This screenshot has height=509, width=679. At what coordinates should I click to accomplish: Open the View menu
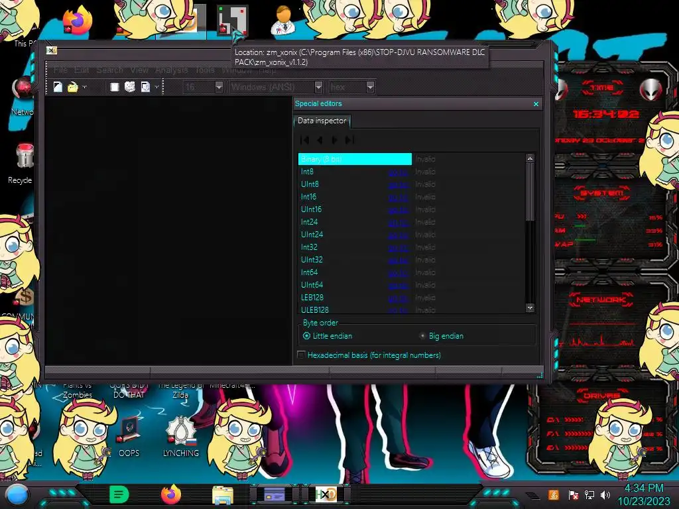coord(139,70)
